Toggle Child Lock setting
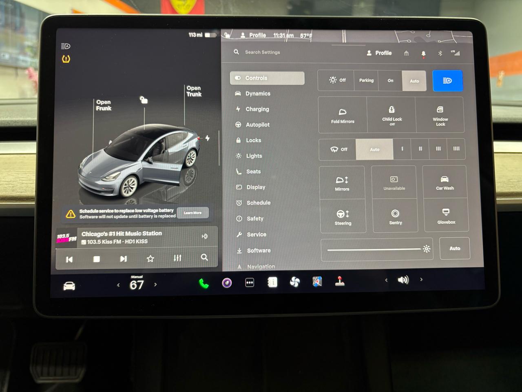This screenshot has height=392, width=522. point(391,115)
